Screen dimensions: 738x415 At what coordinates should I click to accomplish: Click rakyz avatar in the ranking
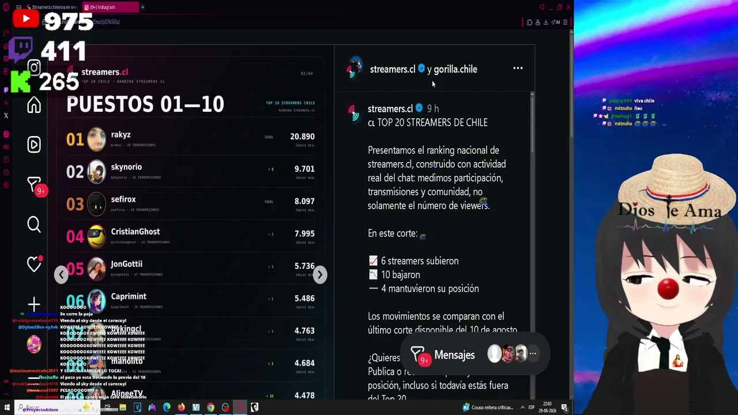(97, 139)
